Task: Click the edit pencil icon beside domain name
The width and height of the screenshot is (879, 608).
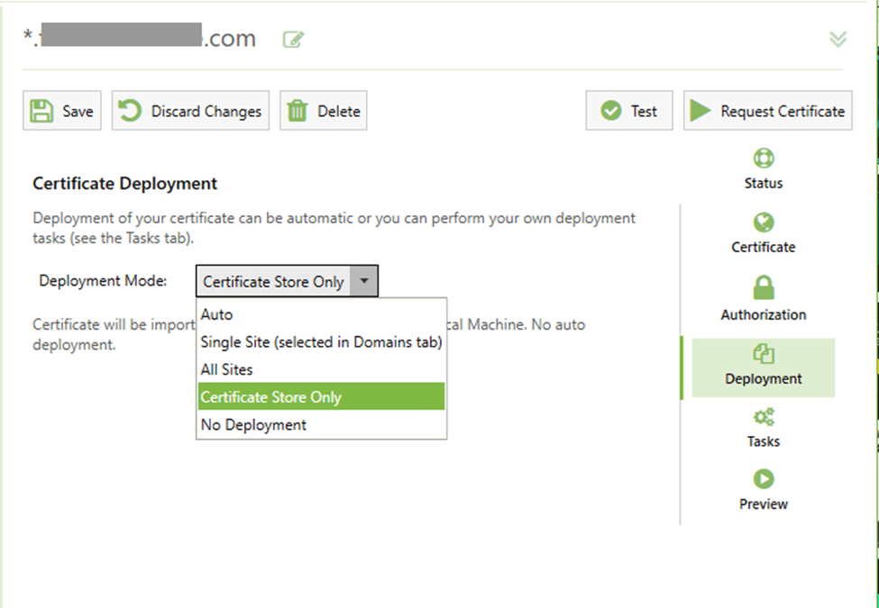Action: coord(293,40)
